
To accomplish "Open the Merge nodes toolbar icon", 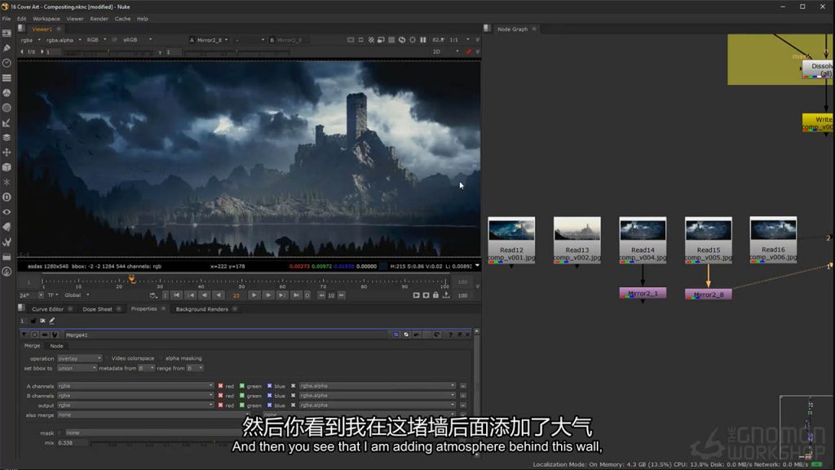I will pyautogui.click(x=7, y=137).
